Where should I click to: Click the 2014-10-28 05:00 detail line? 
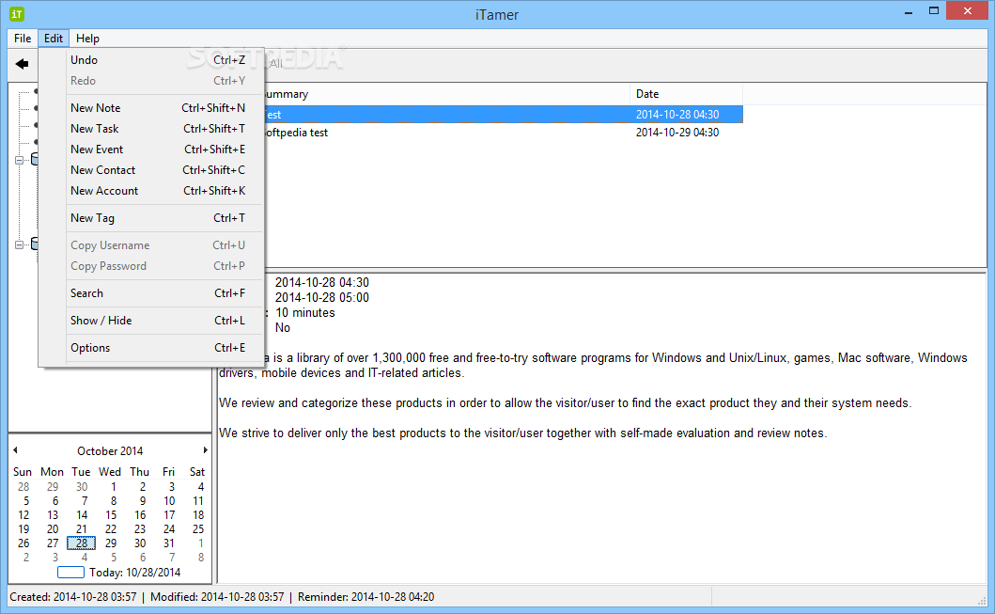(321, 297)
